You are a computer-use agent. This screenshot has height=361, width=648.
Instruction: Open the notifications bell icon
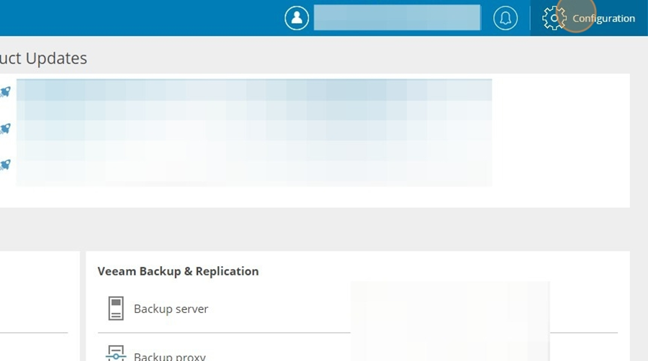pos(505,18)
